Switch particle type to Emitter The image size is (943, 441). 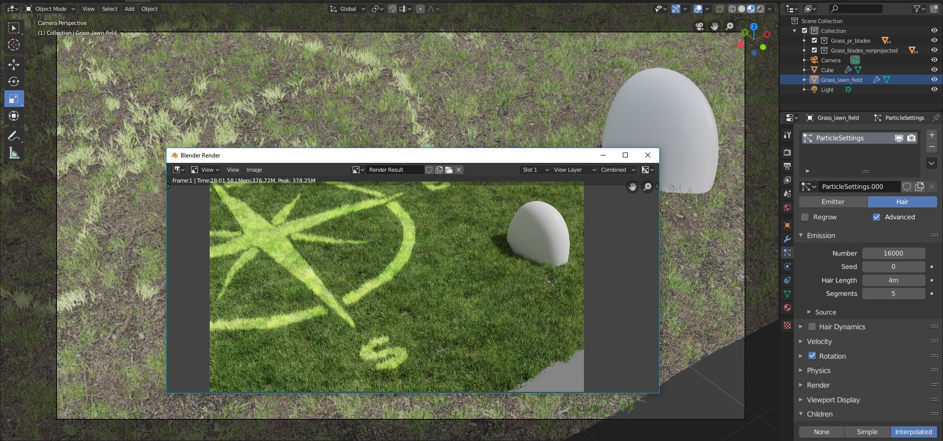[833, 202]
